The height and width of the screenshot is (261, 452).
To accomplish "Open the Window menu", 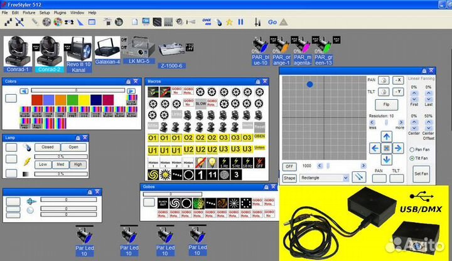I will click(x=77, y=13).
